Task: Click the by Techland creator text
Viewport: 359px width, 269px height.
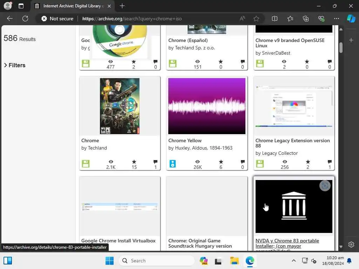Action: click(x=94, y=148)
